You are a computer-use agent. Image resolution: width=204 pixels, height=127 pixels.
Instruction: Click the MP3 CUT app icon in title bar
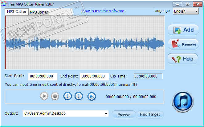click(x=4, y=4)
